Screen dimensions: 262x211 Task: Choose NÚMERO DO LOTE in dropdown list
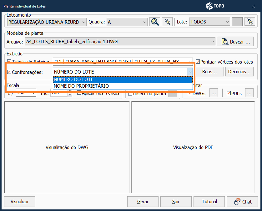[x=73, y=80]
